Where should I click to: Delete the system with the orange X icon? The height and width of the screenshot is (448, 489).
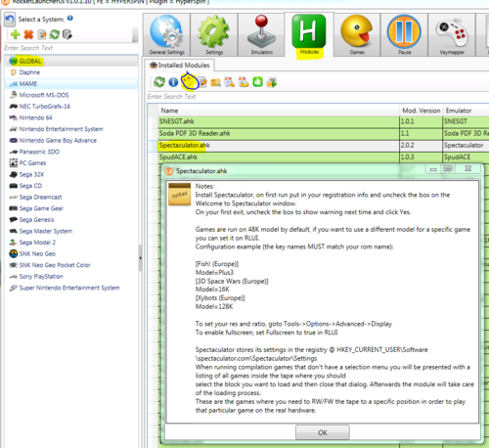click(x=28, y=34)
